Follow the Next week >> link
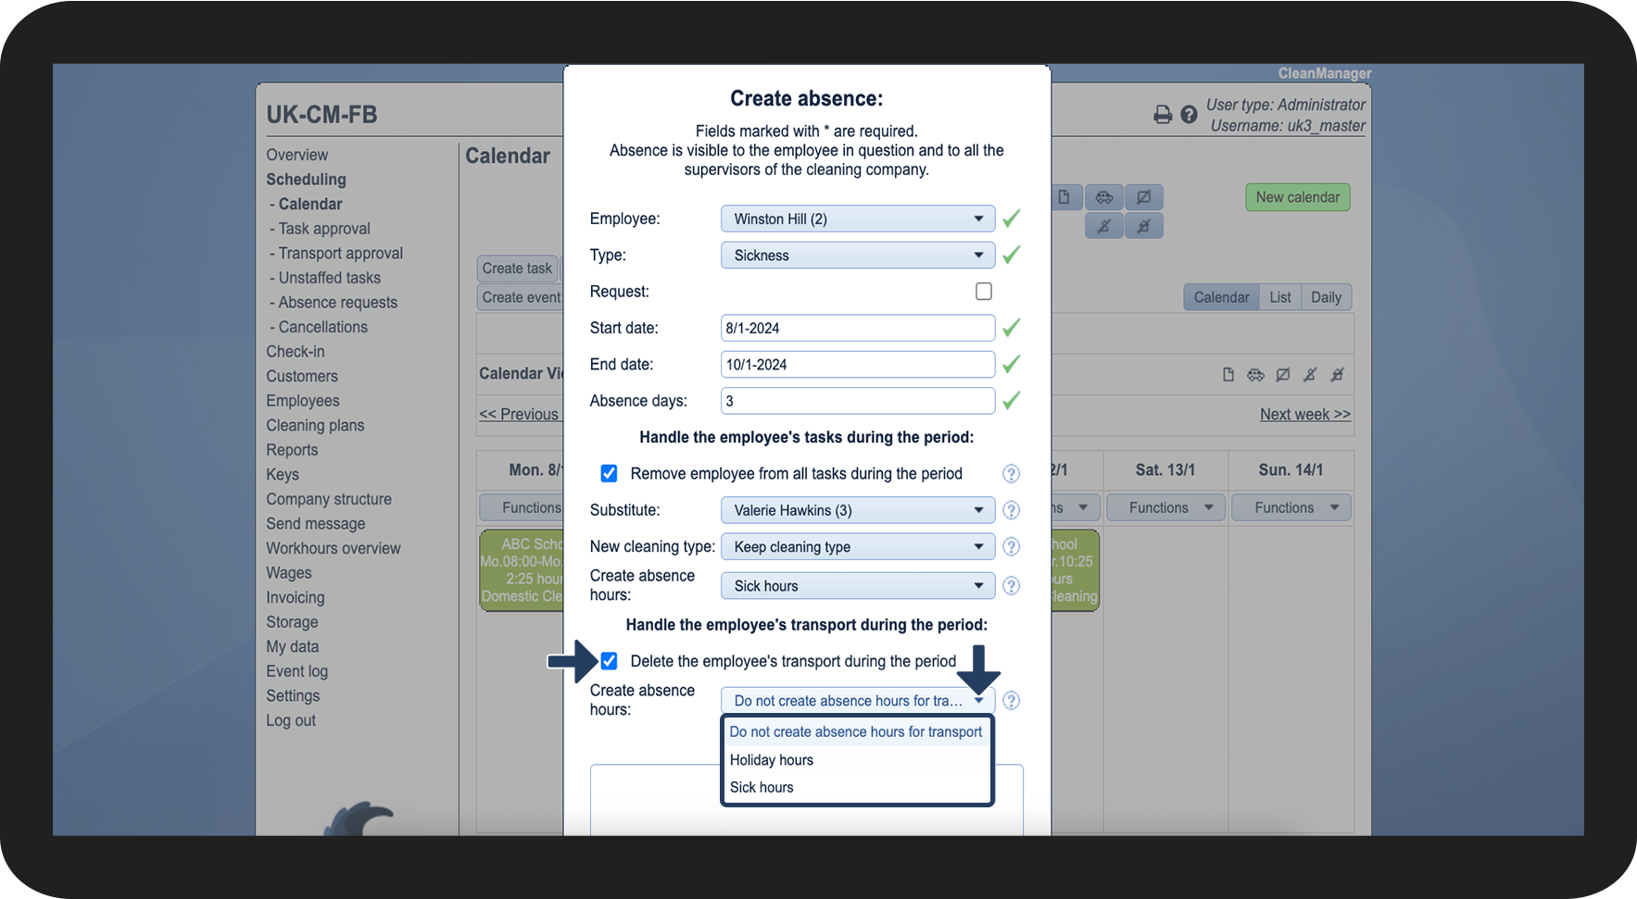This screenshot has width=1637, height=899. click(1305, 415)
